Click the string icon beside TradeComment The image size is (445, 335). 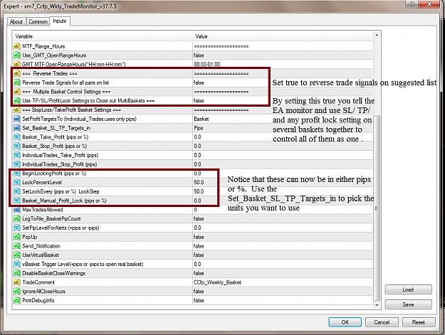(x=17, y=282)
